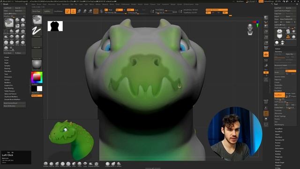Open the Alpha menu in the menu bar
This screenshot has width=300, height=169.
pyautogui.click(x=33, y=4)
